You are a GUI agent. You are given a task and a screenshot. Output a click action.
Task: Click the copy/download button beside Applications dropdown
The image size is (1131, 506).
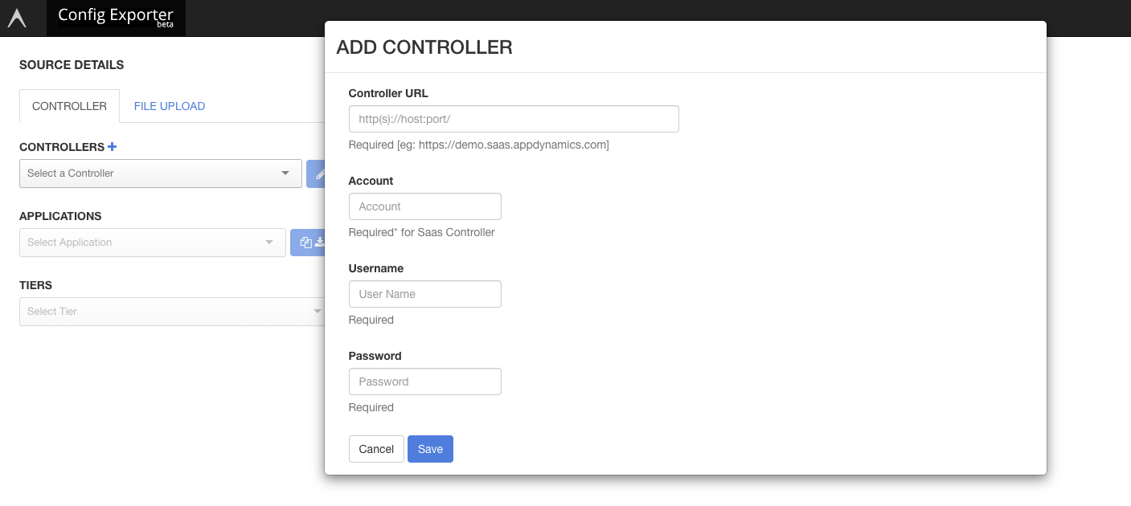coord(308,243)
